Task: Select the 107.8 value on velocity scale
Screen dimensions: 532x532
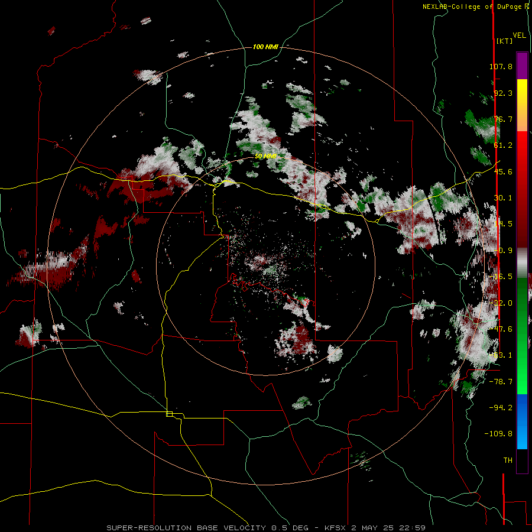Action: tap(501, 66)
